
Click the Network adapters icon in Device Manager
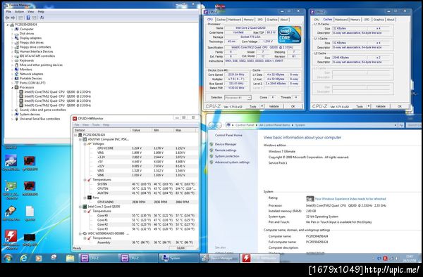point(16,74)
